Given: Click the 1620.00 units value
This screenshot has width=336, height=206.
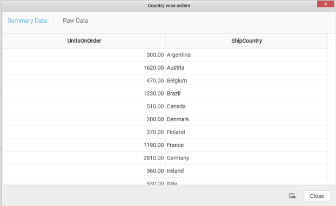Looking at the screenshot, I should pos(153,67).
